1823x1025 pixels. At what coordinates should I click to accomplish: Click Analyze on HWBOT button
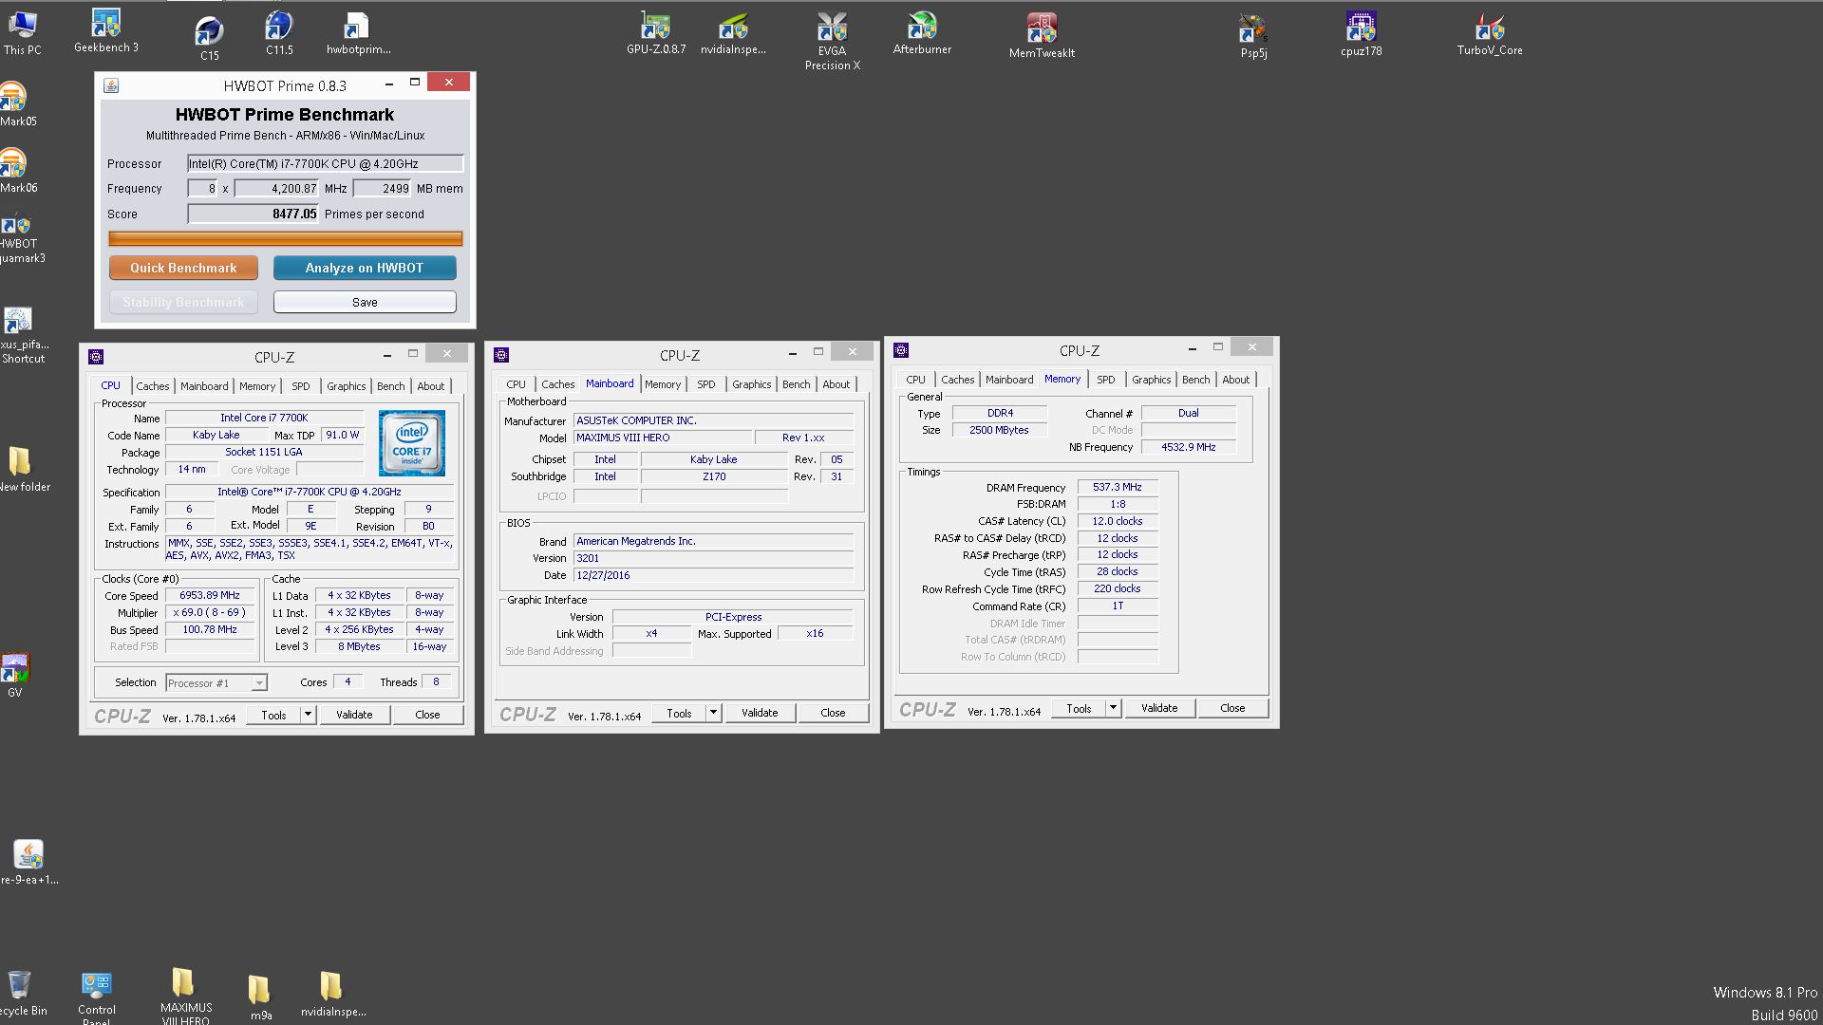[365, 268]
